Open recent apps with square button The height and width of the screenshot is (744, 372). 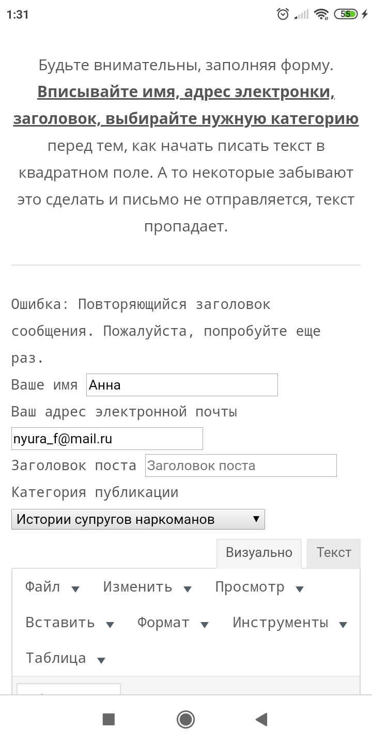(109, 719)
